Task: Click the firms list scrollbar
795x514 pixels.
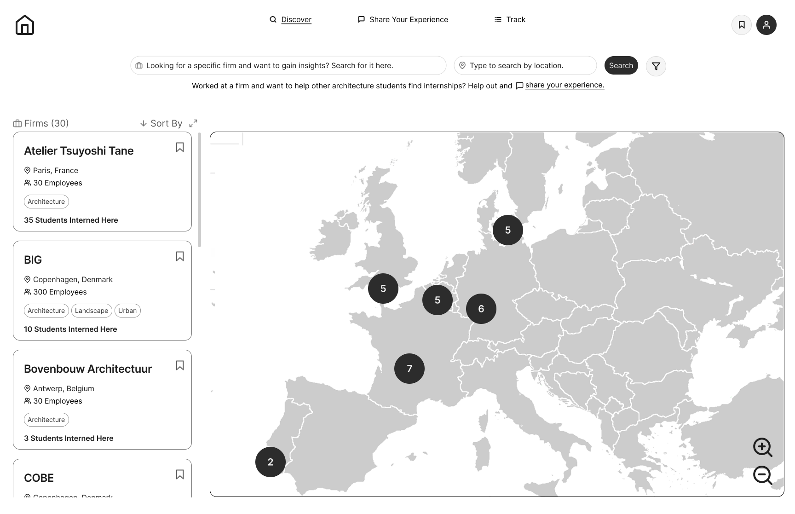Action: tap(199, 190)
